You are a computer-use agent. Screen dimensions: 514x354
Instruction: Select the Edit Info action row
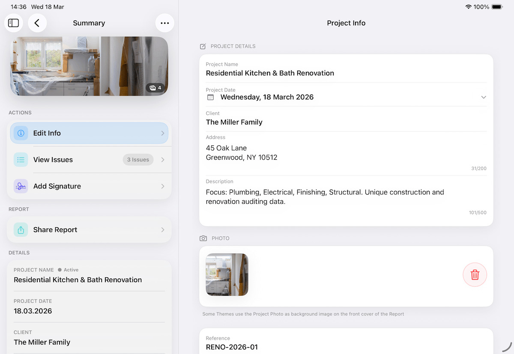[x=89, y=133]
